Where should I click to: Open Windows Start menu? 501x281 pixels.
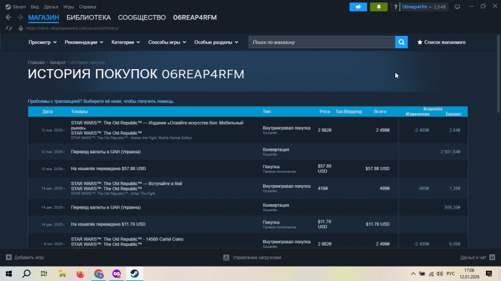8,274
